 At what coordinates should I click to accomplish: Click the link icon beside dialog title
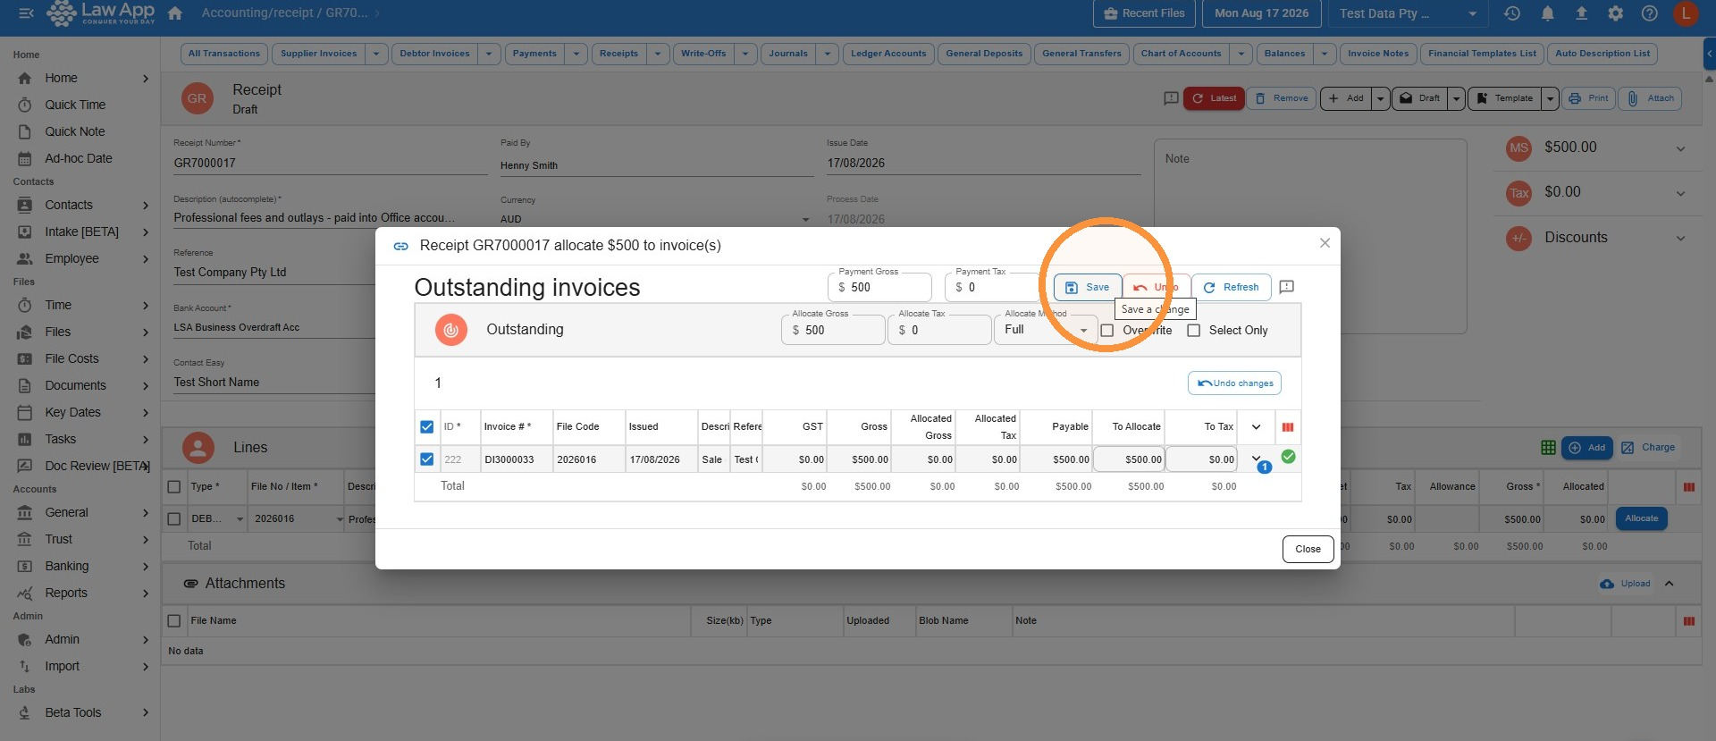pyautogui.click(x=401, y=246)
